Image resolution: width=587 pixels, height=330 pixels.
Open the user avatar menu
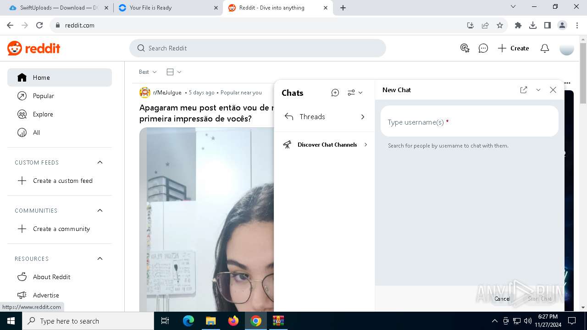pos(567,48)
